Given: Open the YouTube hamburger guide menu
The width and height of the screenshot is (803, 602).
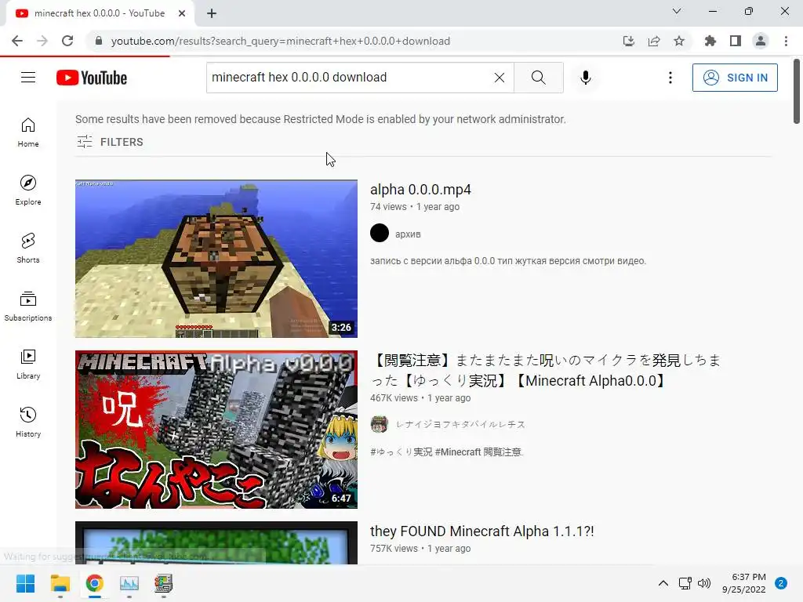Looking at the screenshot, I should [28, 78].
